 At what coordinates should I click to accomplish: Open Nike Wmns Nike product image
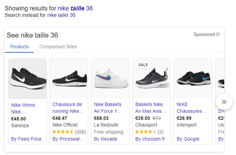tap(27, 78)
